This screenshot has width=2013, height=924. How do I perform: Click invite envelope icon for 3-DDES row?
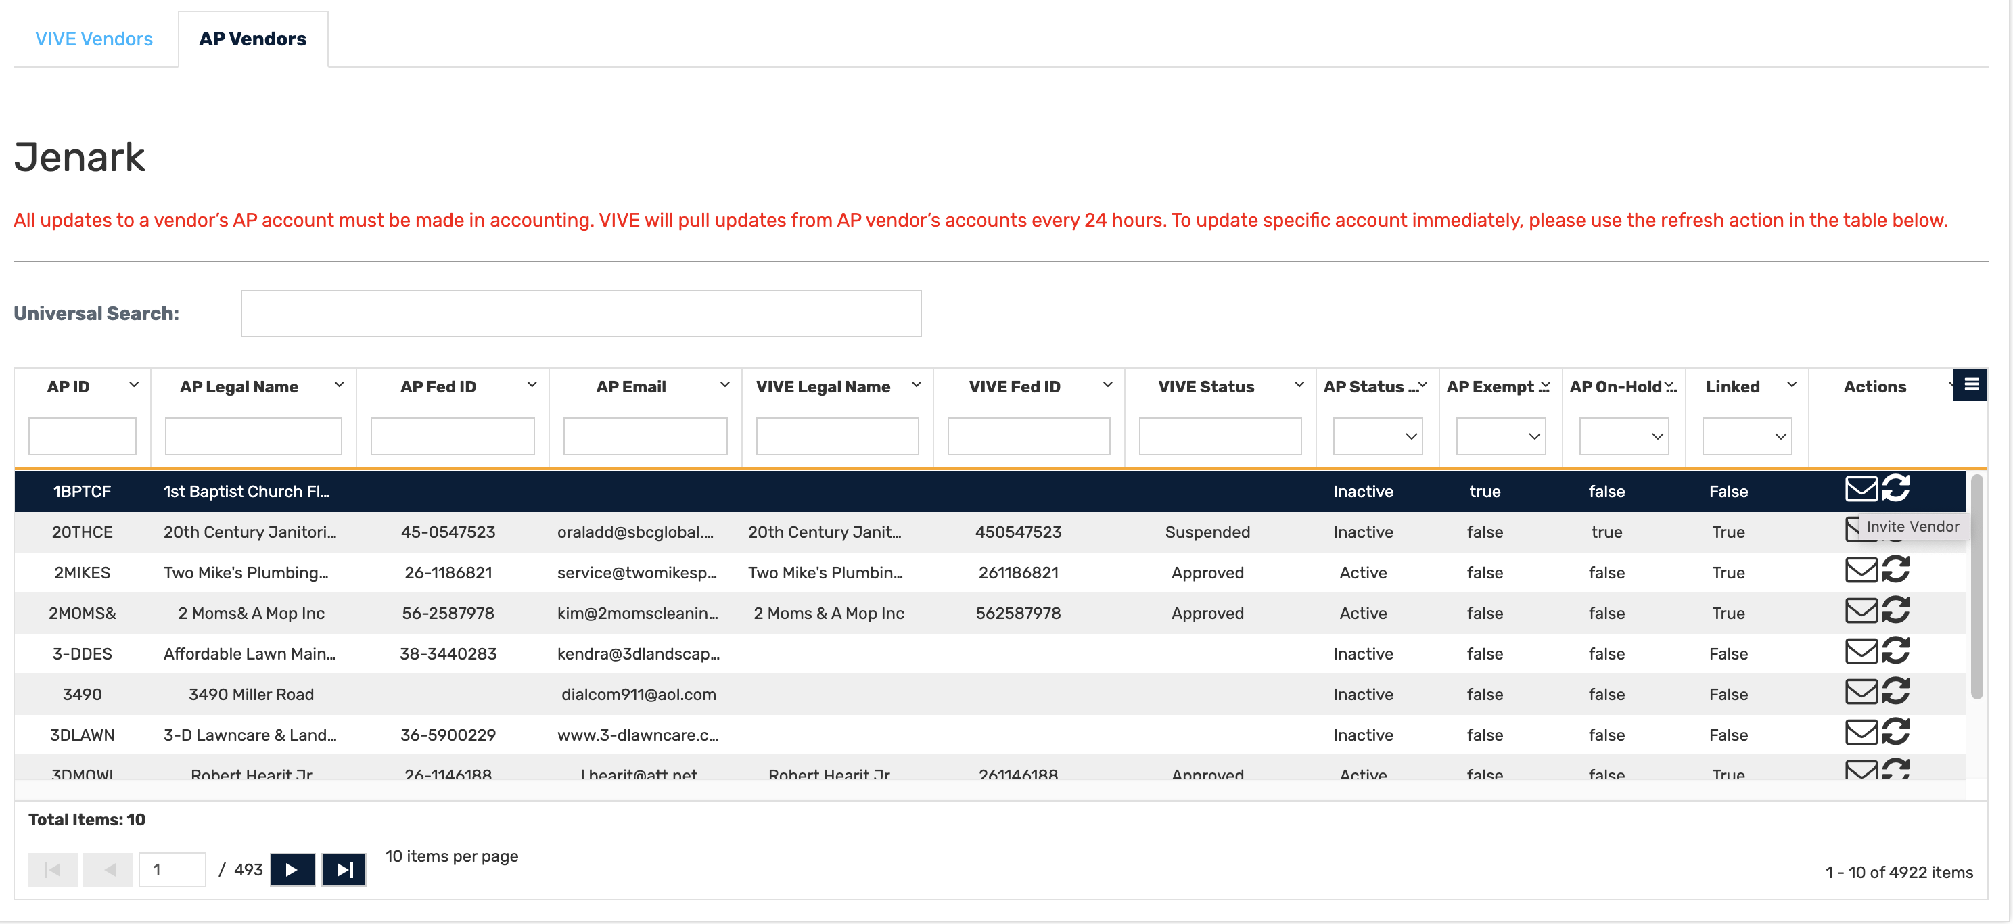[x=1860, y=651]
